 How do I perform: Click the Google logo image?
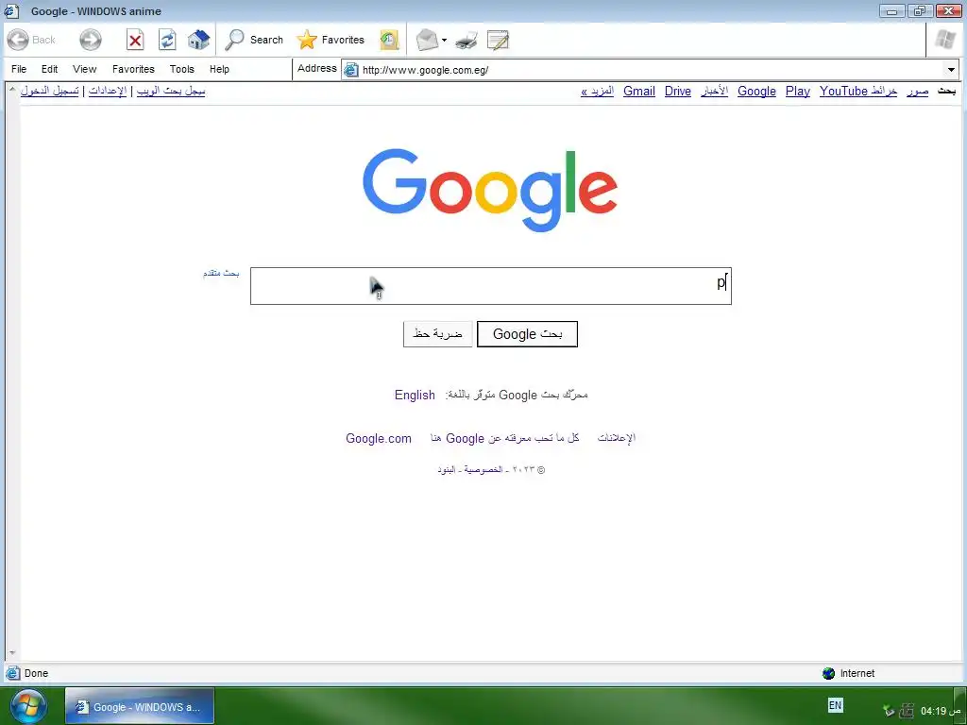pyautogui.click(x=490, y=190)
